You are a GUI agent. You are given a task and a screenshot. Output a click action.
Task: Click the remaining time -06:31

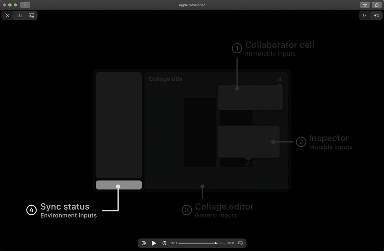(x=230, y=243)
